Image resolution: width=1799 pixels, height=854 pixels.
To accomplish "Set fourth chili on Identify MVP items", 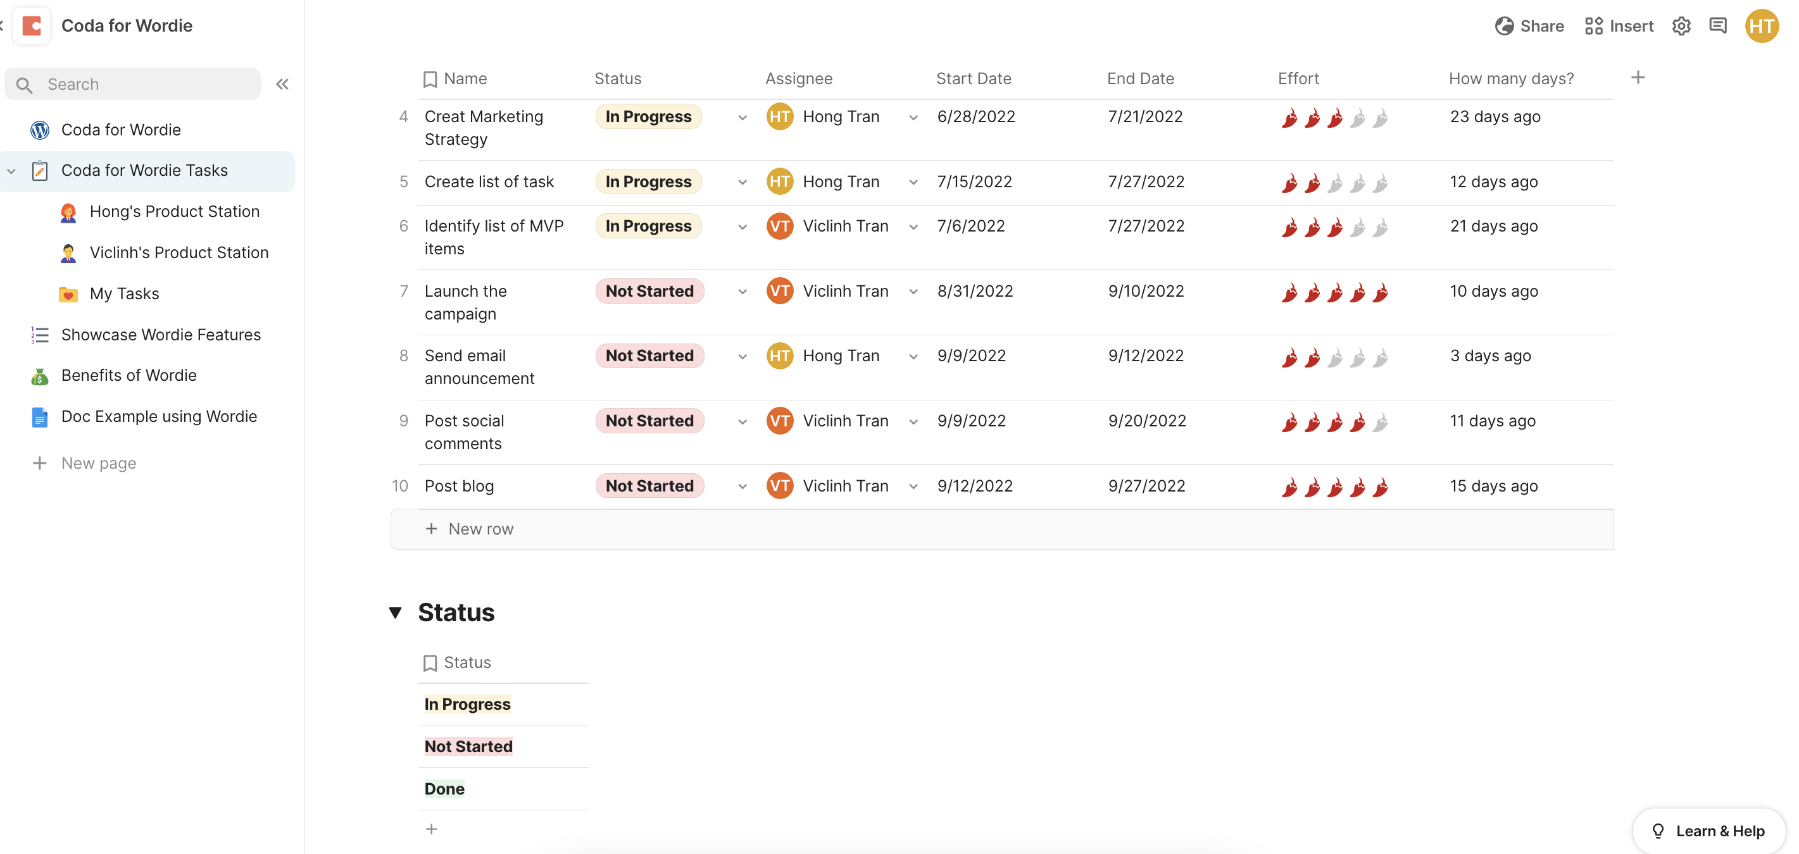I will coord(1358,228).
